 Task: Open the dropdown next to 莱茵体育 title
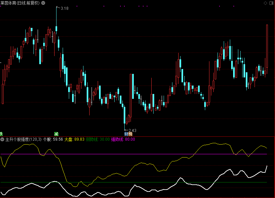(43, 3)
